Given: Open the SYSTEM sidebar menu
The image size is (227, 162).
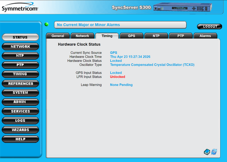Looking at the screenshot, I should 20,93.
